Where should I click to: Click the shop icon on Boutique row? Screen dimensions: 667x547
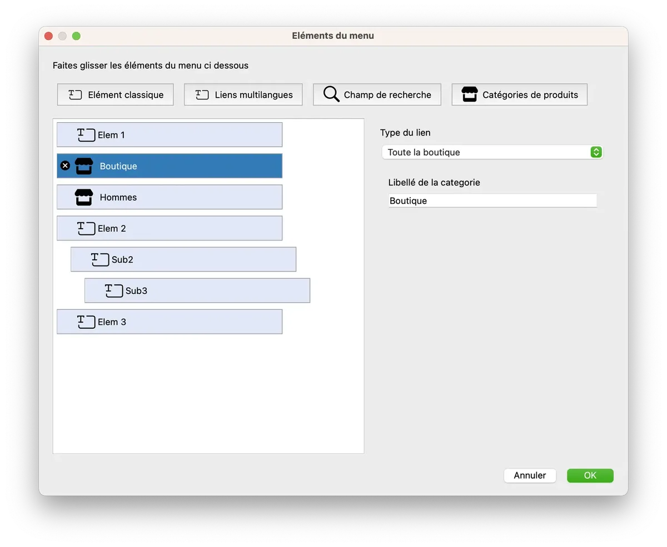(x=83, y=166)
